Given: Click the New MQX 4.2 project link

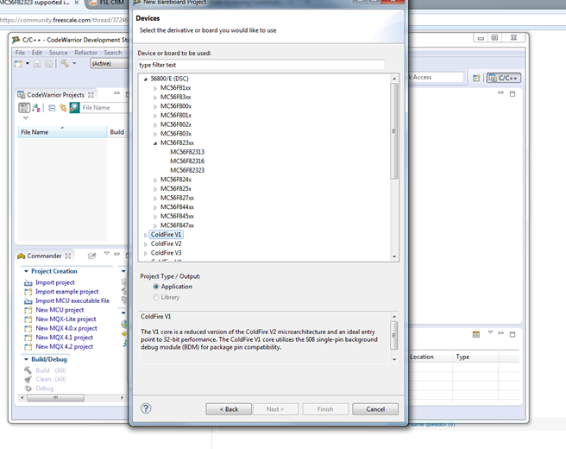Looking at the screenshot, I should coord(64,347).
